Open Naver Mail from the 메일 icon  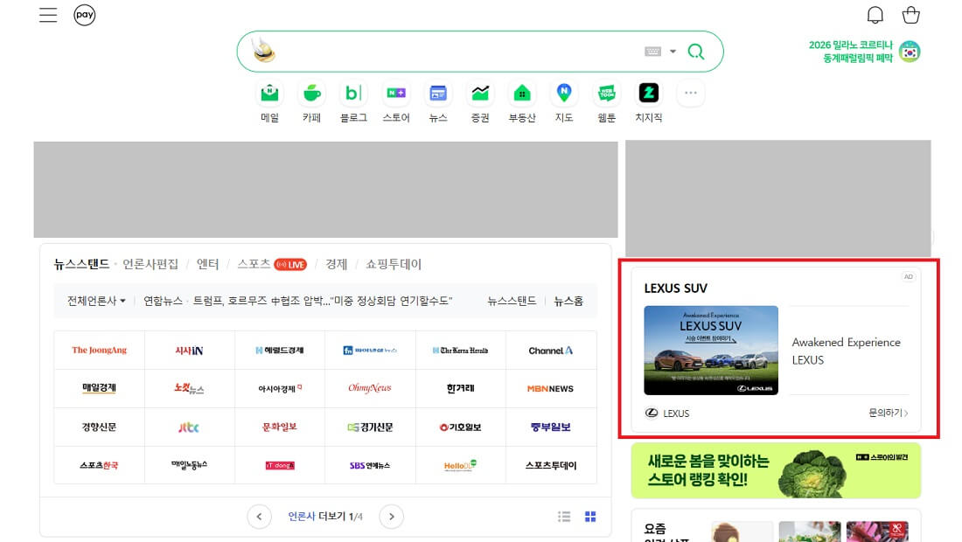(x=268, y=94)
